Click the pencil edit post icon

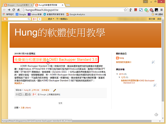(x=54, y=90)
